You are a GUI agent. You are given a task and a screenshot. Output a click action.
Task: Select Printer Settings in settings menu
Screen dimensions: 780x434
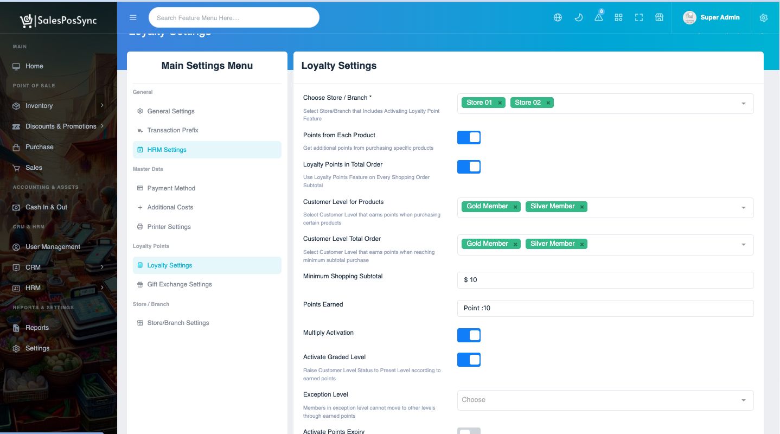[169, 227]
